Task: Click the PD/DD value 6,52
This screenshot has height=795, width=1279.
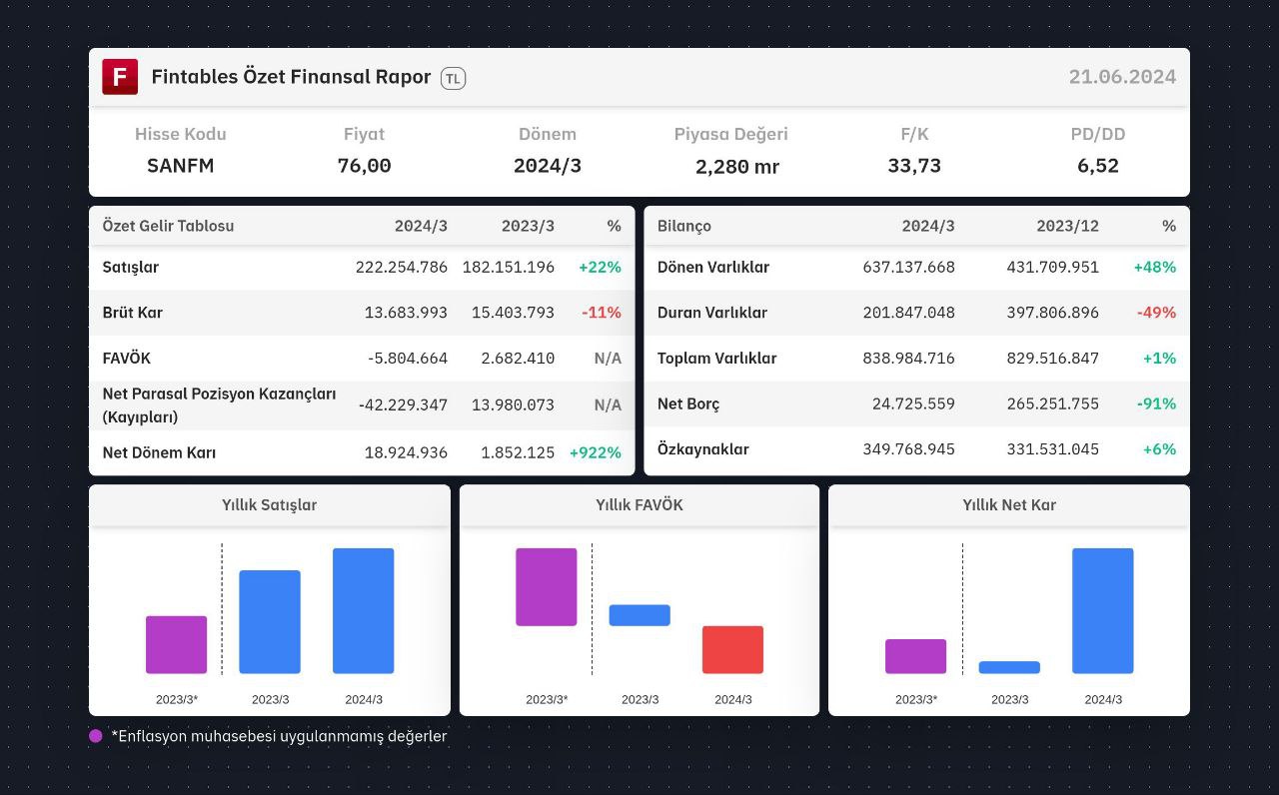Action: pyautogui.click(x=1098, y=166)
